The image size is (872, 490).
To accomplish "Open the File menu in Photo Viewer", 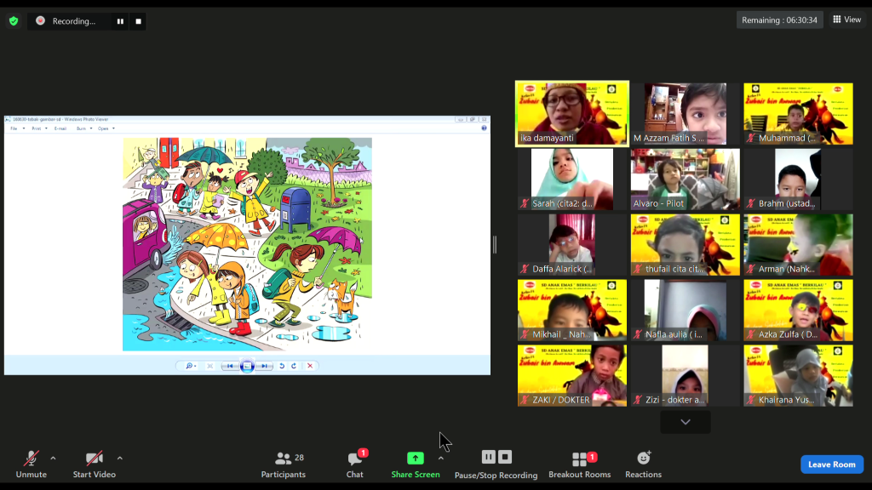I will 14,128.
